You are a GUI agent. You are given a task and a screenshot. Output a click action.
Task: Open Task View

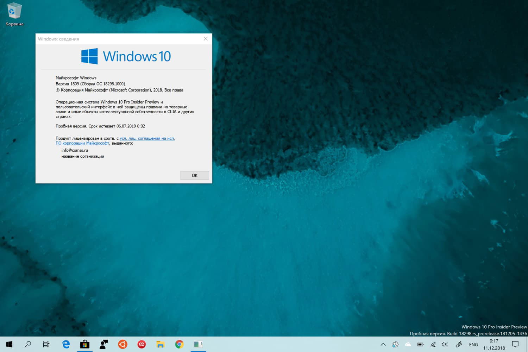click(x=46, y=344)
